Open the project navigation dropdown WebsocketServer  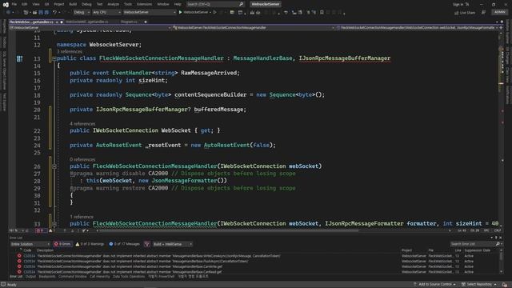pos(90,28)
